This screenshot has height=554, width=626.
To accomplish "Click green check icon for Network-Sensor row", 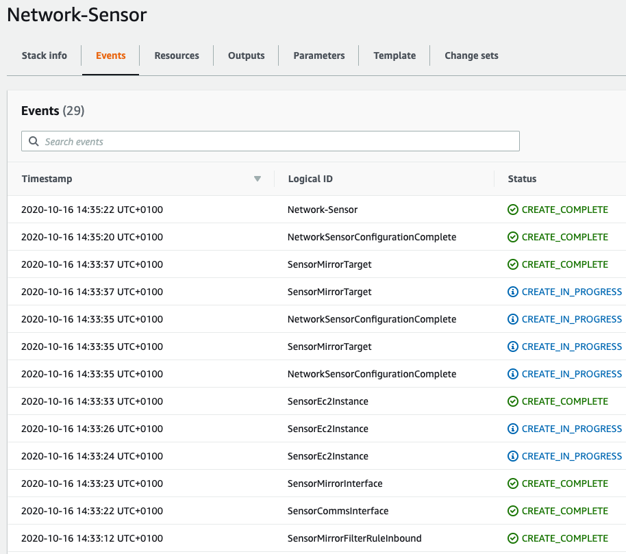I will (x=513, y=210).
